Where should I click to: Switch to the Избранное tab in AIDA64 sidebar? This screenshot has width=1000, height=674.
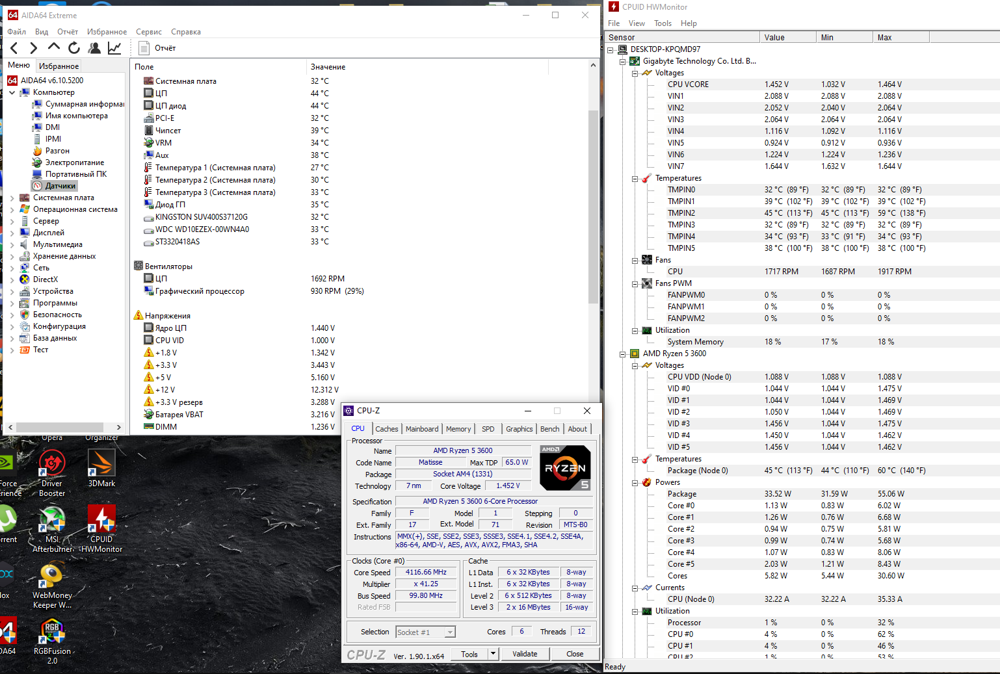click(59, 66)
